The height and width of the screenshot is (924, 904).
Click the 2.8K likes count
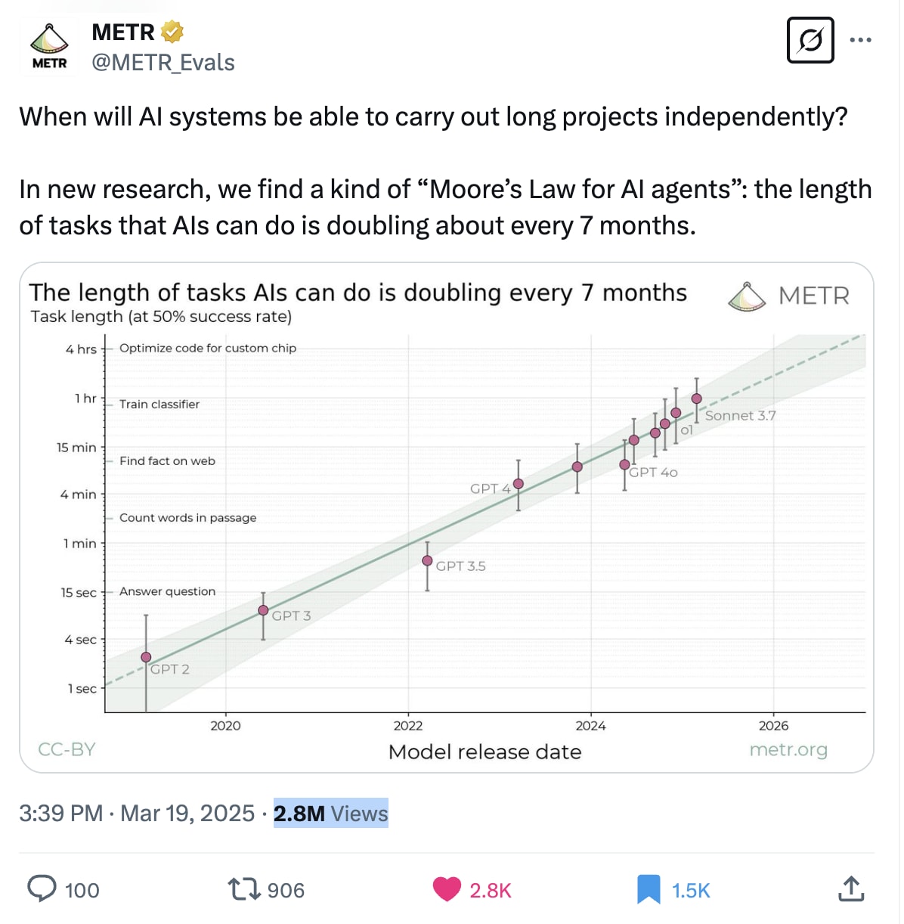[x=491, y=891]
